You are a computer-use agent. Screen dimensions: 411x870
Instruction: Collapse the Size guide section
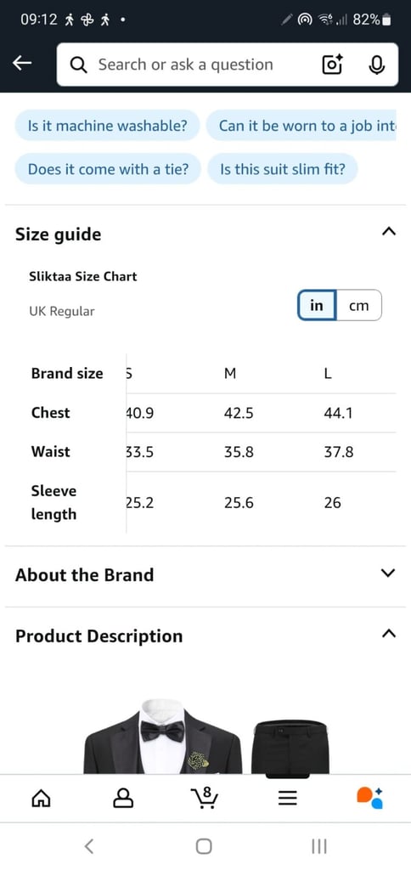click(x=389, y=231)
